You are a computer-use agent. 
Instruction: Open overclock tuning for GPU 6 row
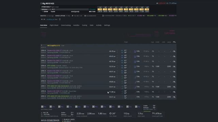174,92
